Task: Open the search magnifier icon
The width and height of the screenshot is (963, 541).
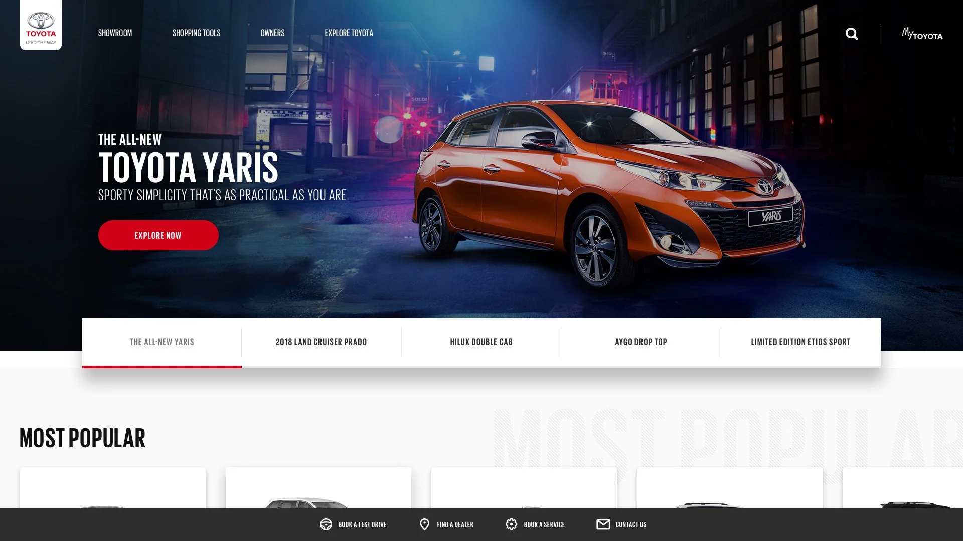Action: click(852, 34)
